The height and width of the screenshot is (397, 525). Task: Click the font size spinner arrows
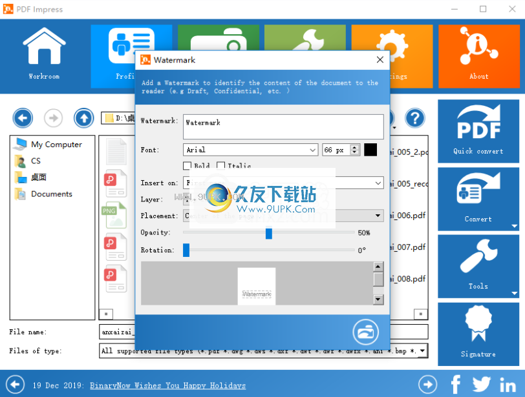(x=354, y=150)
